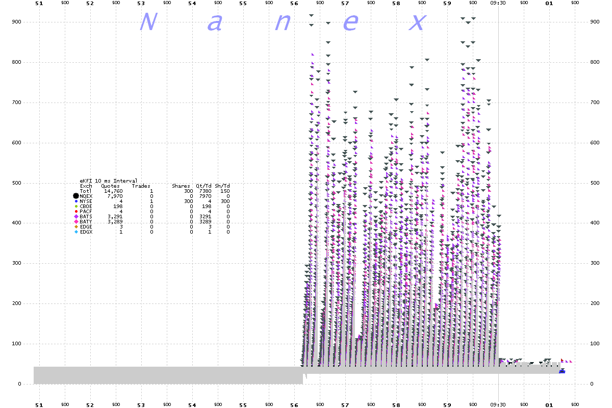The image size is (612, 408).
Task: Click the total quotes value '14,760'
Action: pos(113,191)
